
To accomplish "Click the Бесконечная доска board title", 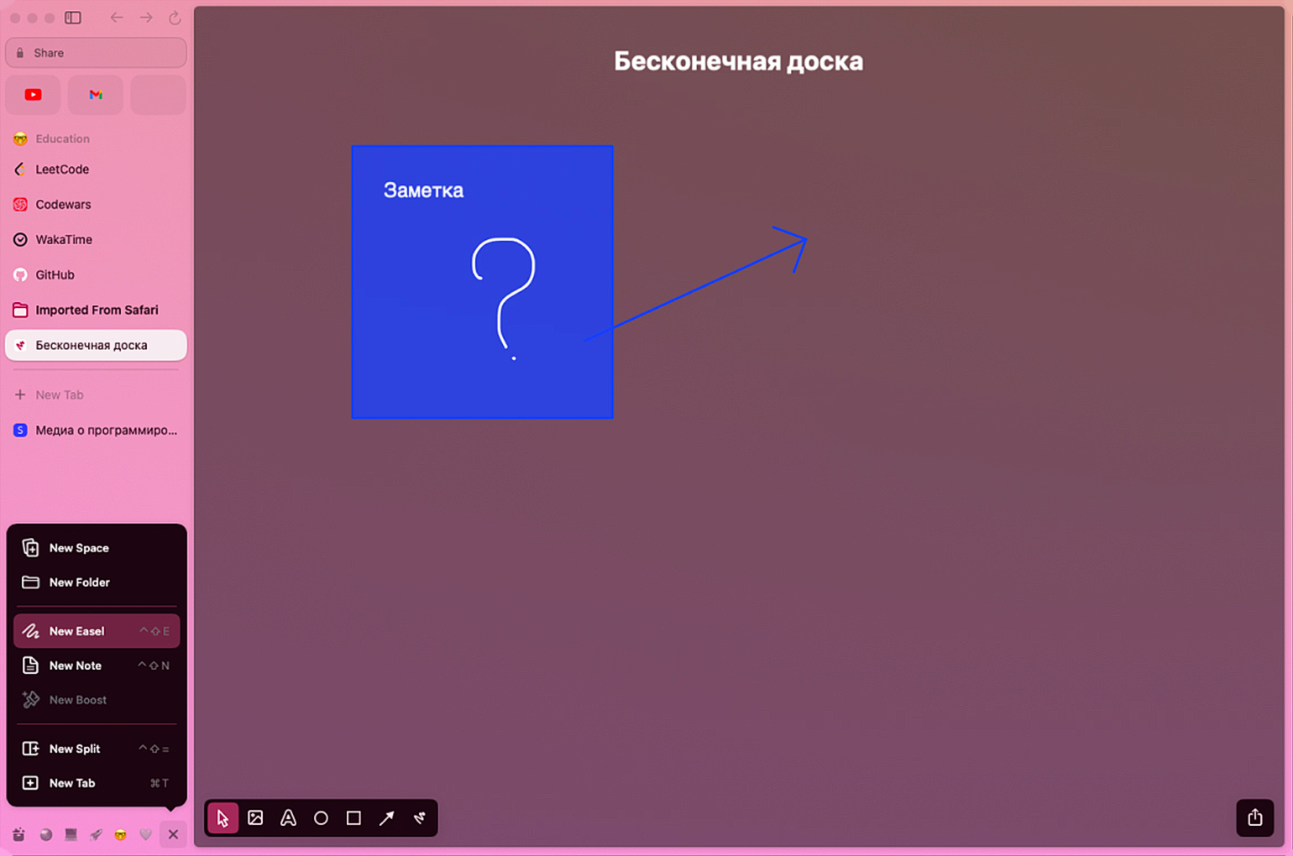I will tap(738, 61).
